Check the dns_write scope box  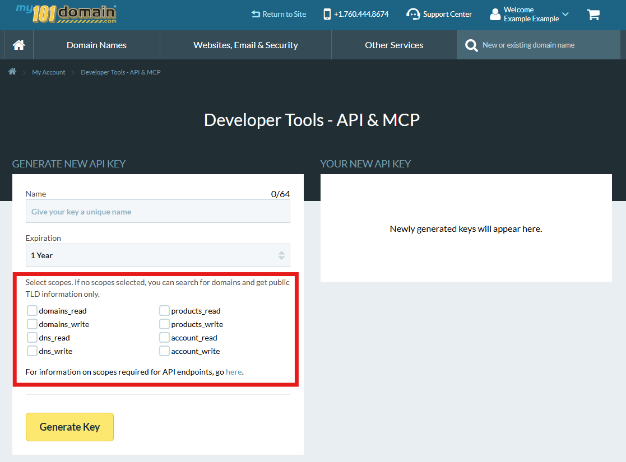click(33, 351)
